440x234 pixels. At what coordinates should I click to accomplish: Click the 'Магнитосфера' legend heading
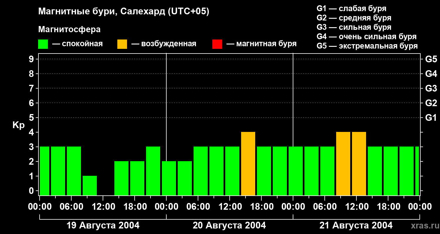tap(70, 30)
